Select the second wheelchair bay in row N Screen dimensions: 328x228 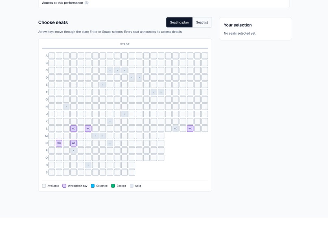point(73,143)
